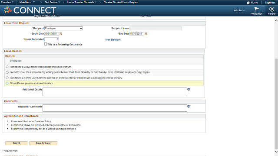
Task: Click the CONNECT logo
Action: pyautogui.click(x=29, y=10)
